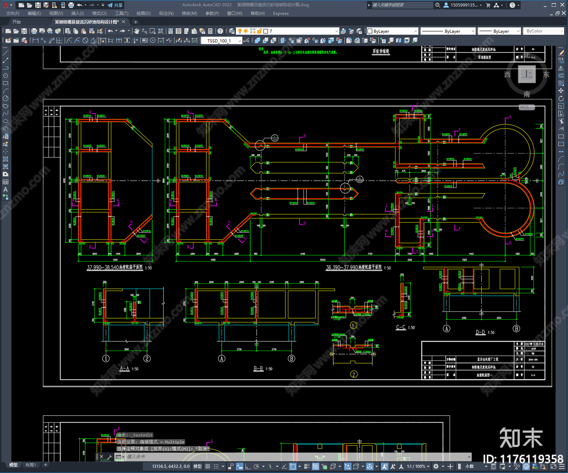The width and height of the screenshot is (568, 473).
Task: Click the Save icon in the quick access toolbar
Action: click(38, 5)
